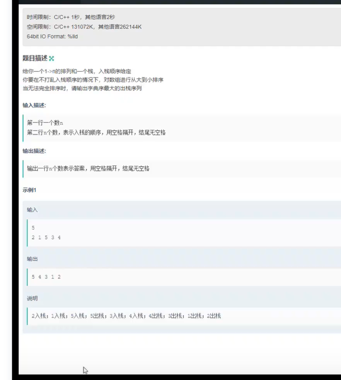This screenshot has width=341, height=380.
Task: Click the line 第一行一个数n
Action: click(x=45, y=123)
